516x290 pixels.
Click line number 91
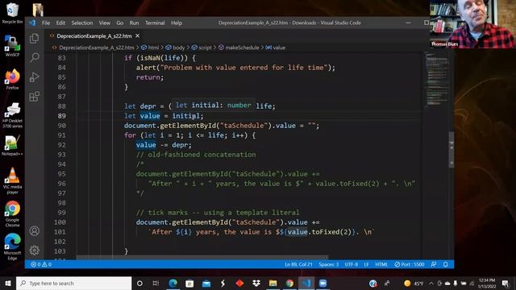click(x=62, y=135)
